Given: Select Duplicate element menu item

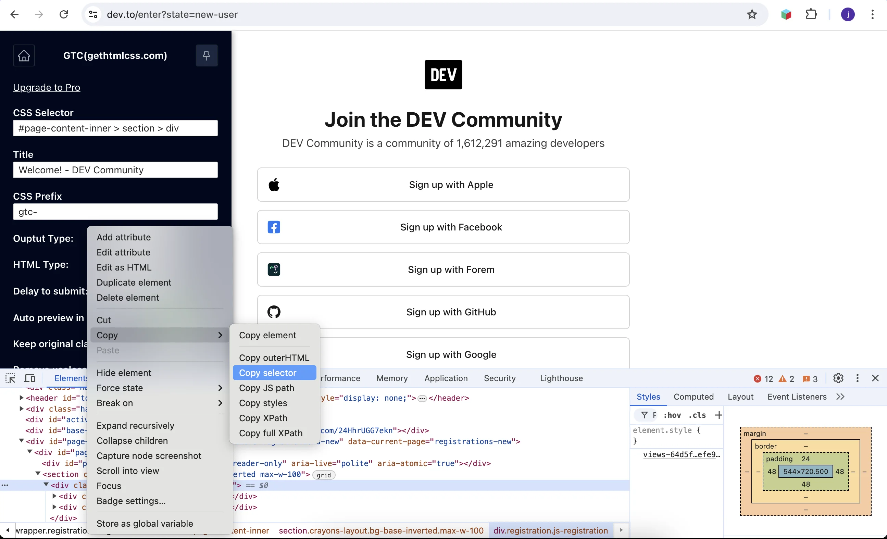Looking at the screenshot, I should tap(160, 283).
